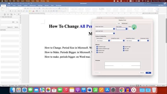The width and height of the screenshot is (167, 94).
Task: Collapse the Find and Replace sidebar section
Action: point(1,17)
